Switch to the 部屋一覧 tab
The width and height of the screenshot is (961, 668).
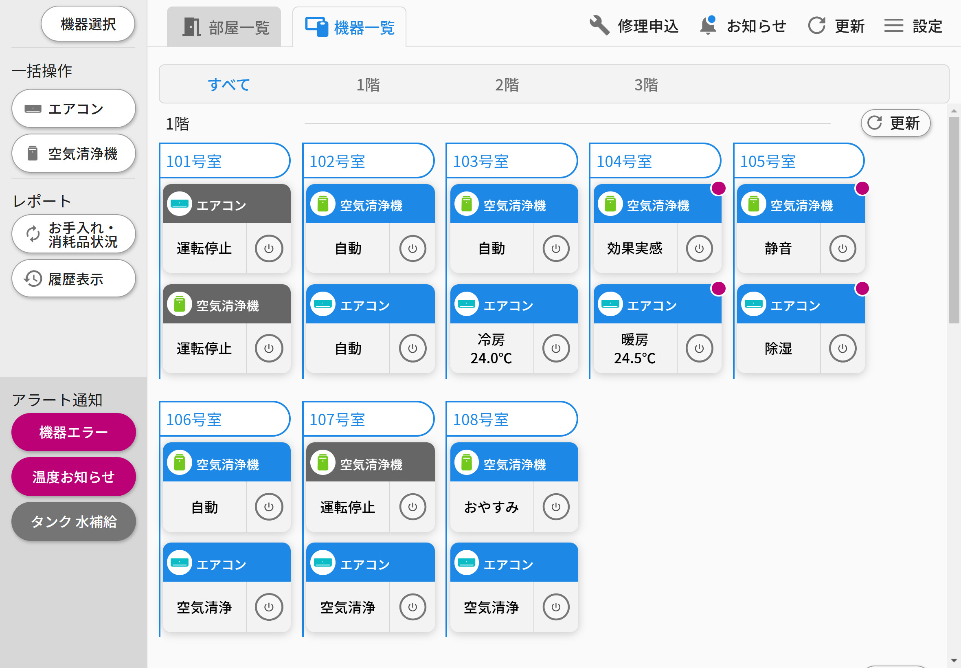[225, 26]
